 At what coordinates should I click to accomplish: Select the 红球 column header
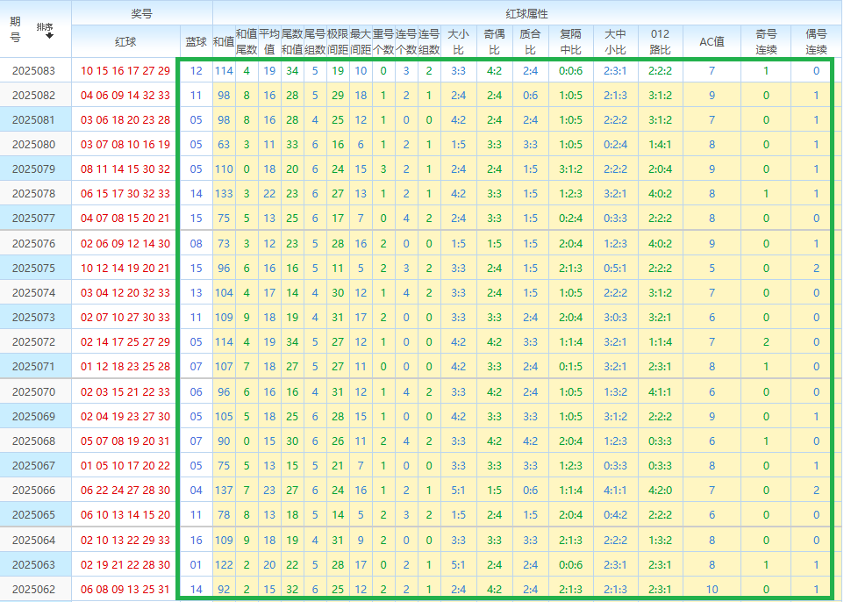pos(125,42)
